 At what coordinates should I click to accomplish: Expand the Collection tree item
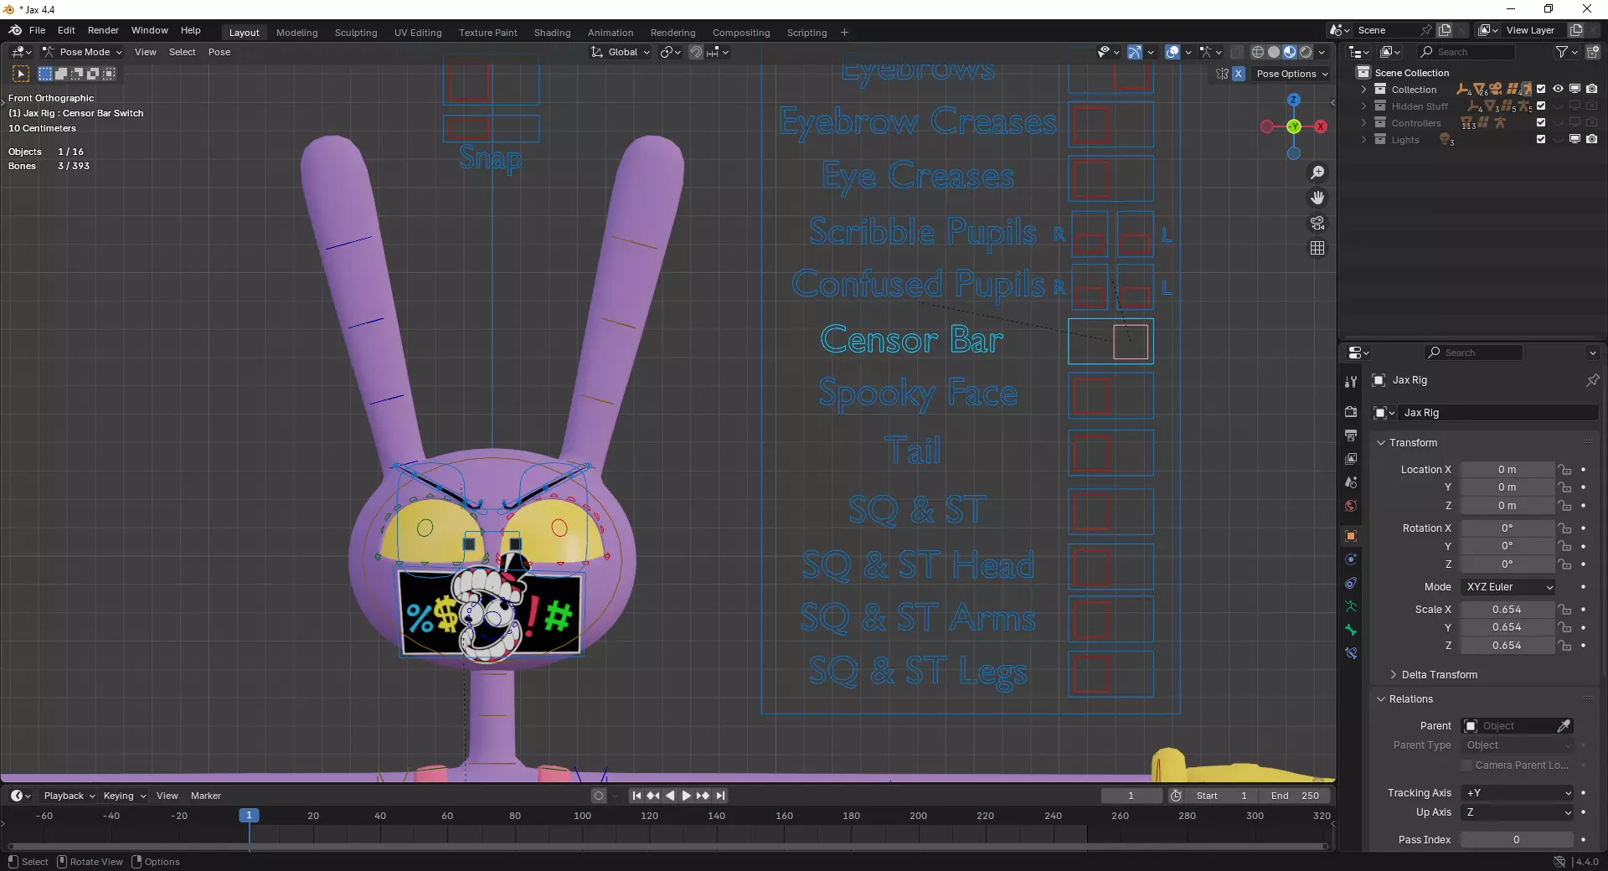tap(1363, 89)
